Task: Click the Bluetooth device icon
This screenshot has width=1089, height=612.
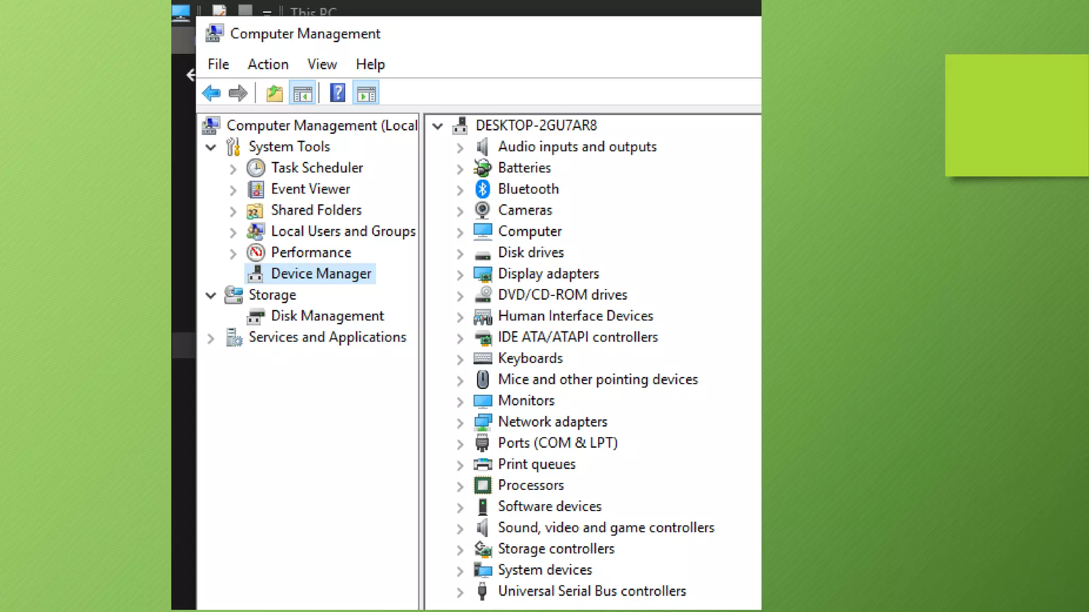Action: pos(482,189)
